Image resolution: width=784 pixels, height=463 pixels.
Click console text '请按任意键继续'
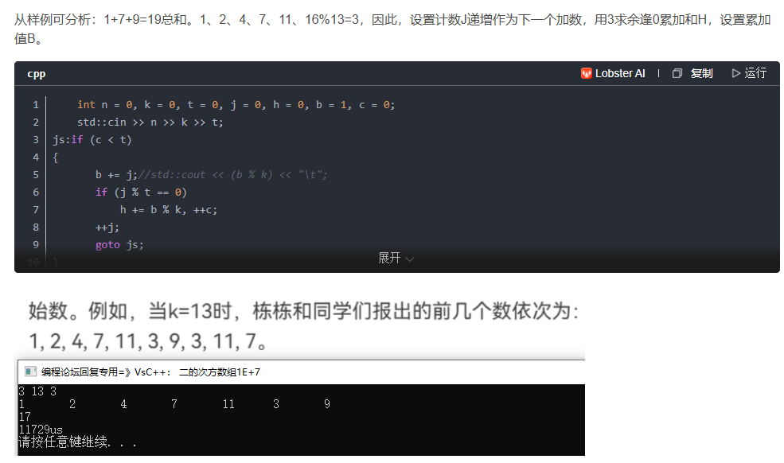point(63,442)
